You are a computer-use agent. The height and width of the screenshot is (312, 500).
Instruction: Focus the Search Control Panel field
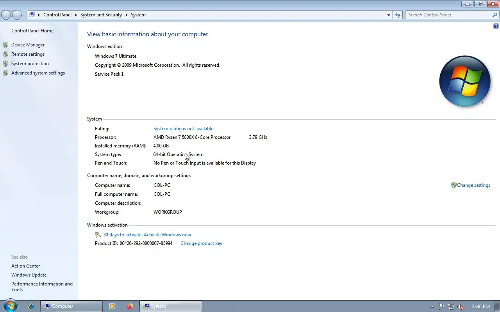pos(448,15)
